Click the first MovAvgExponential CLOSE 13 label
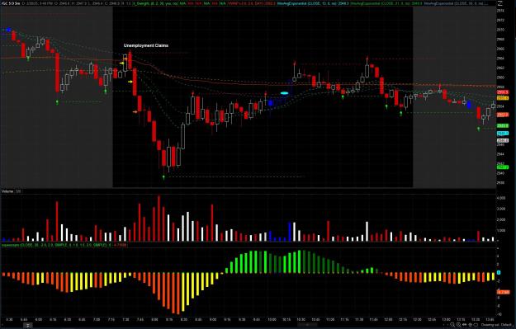Viewport: 516px width, 329px height. pos(313,3)
